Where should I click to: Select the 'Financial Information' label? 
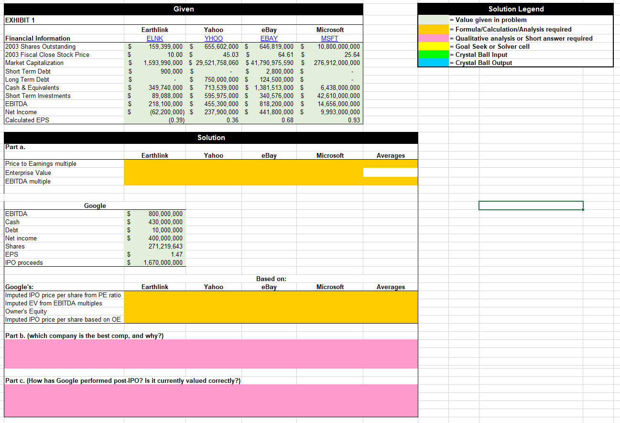pyautogui.click(x=38, y=38)
